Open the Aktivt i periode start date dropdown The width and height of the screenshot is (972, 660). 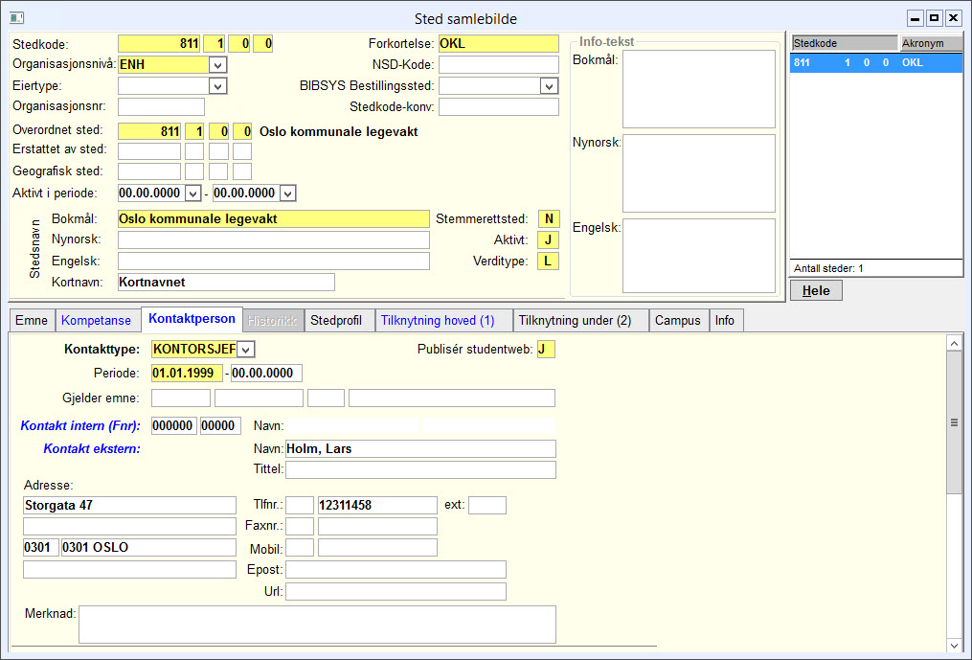192,193
